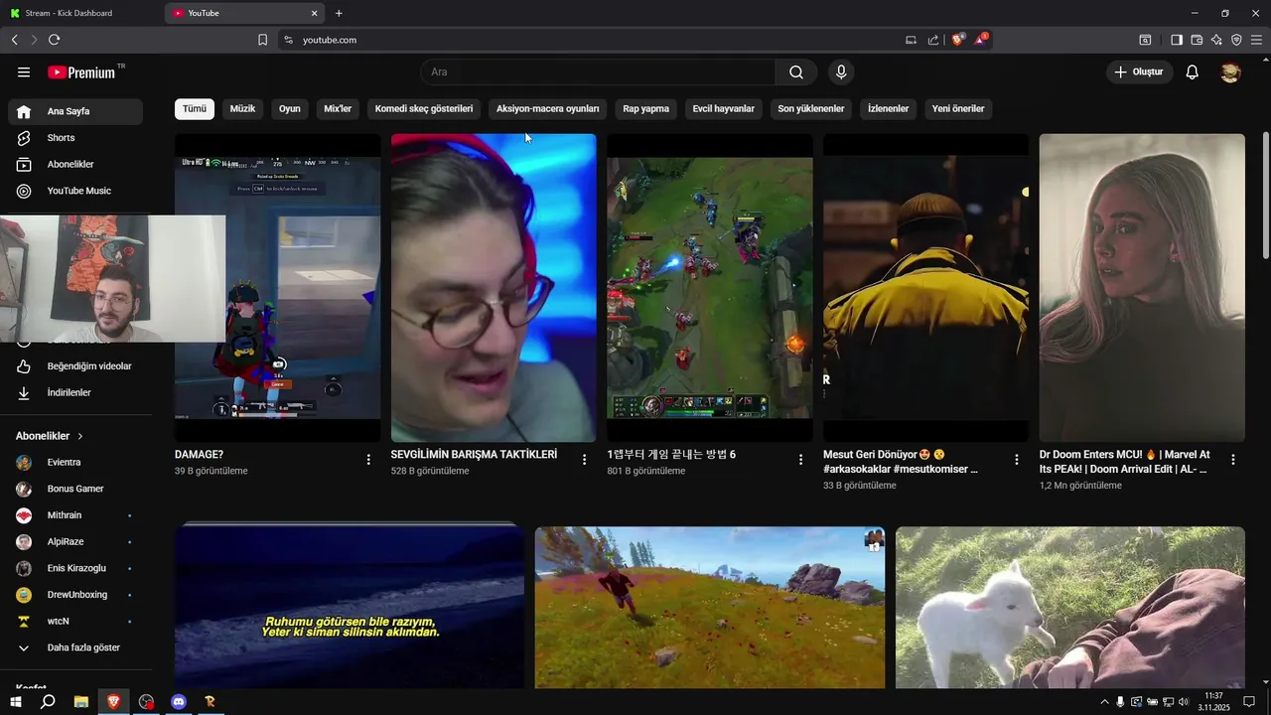Open options for the Korean-titled short

tap(800, 460)
